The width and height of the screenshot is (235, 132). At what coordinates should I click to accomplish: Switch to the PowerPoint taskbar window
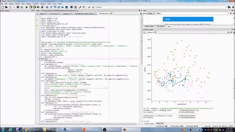(x=91, y=129)
